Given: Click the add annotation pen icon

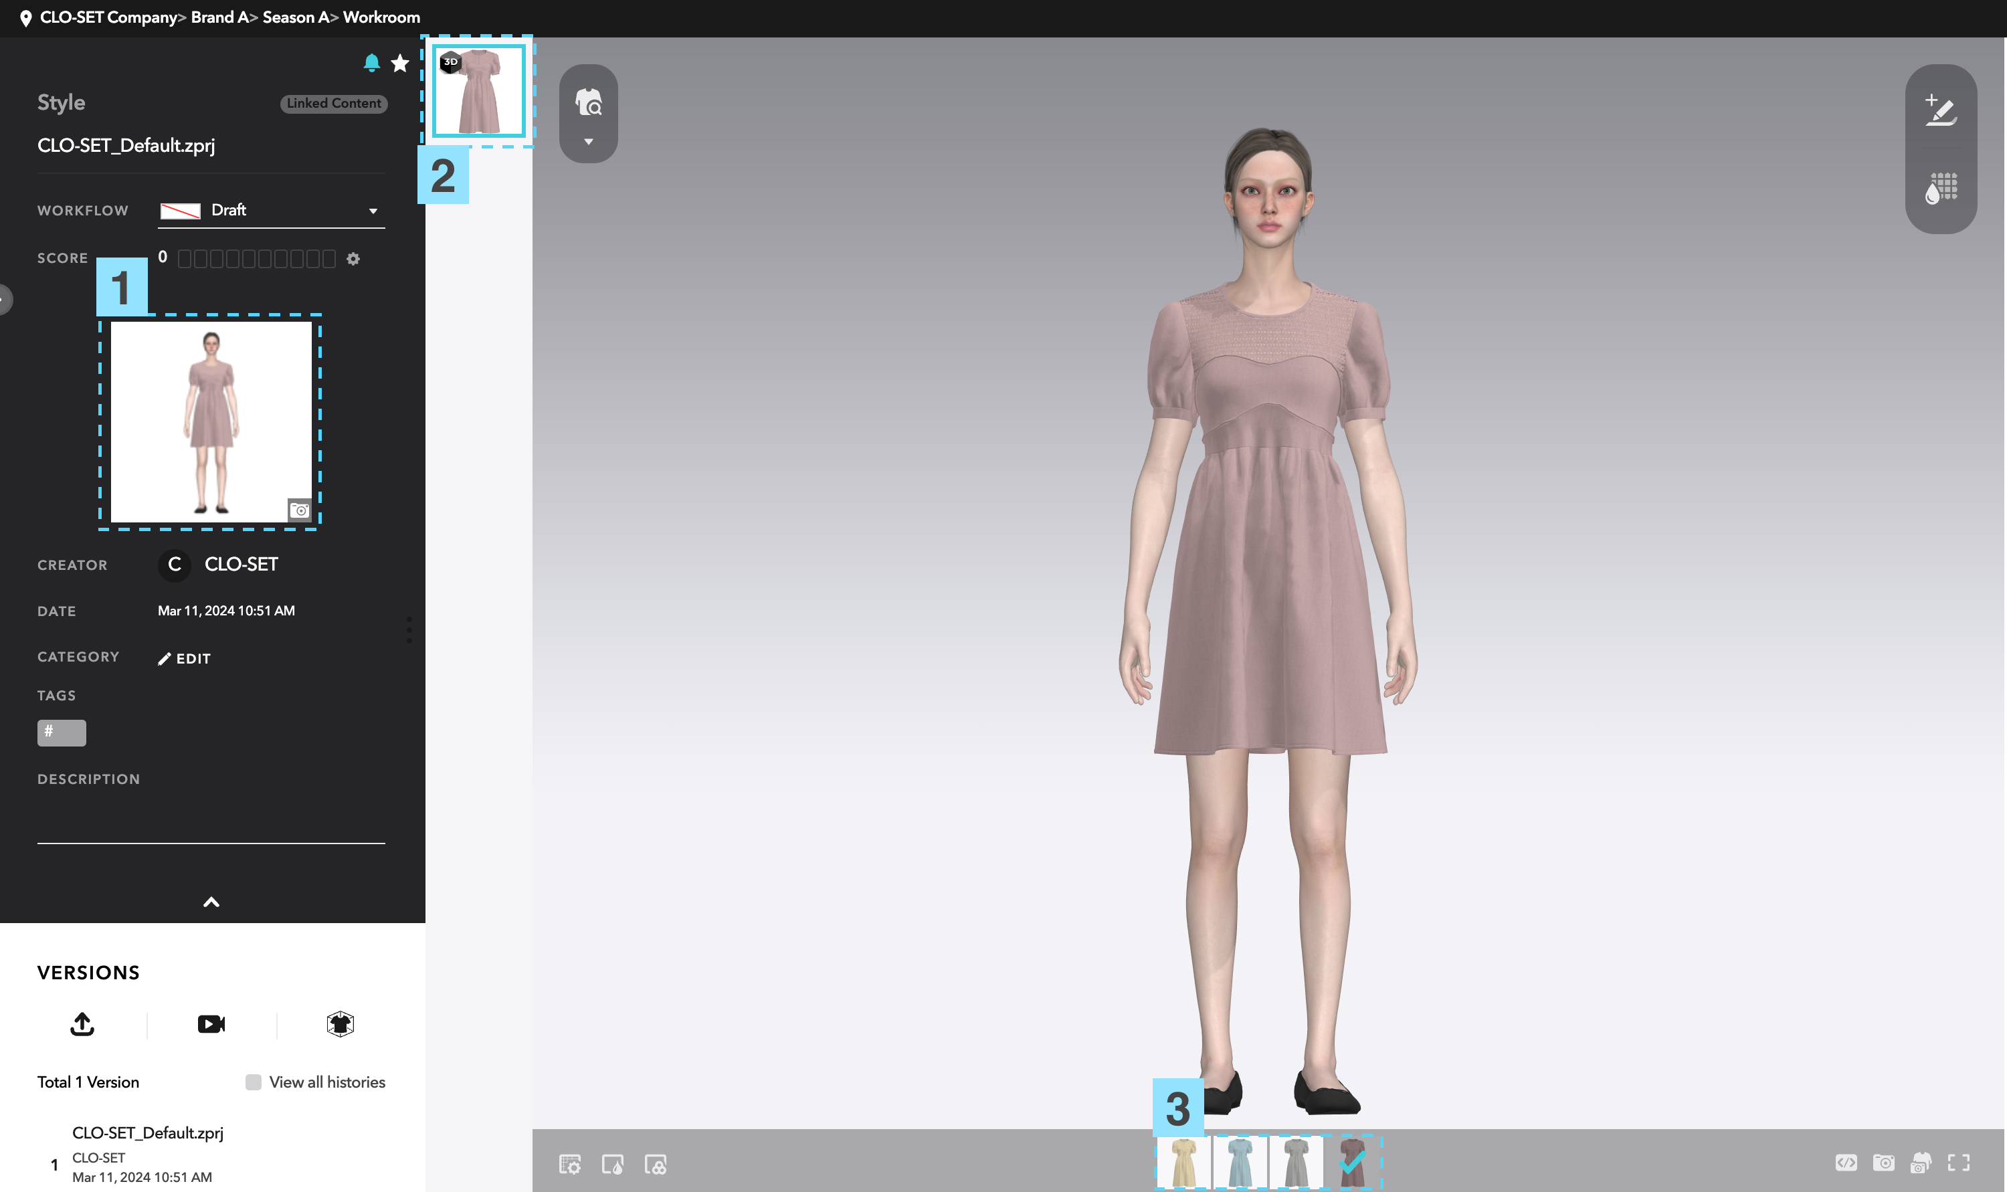Looking at the screenshot, I should (x=1940, y=110).
